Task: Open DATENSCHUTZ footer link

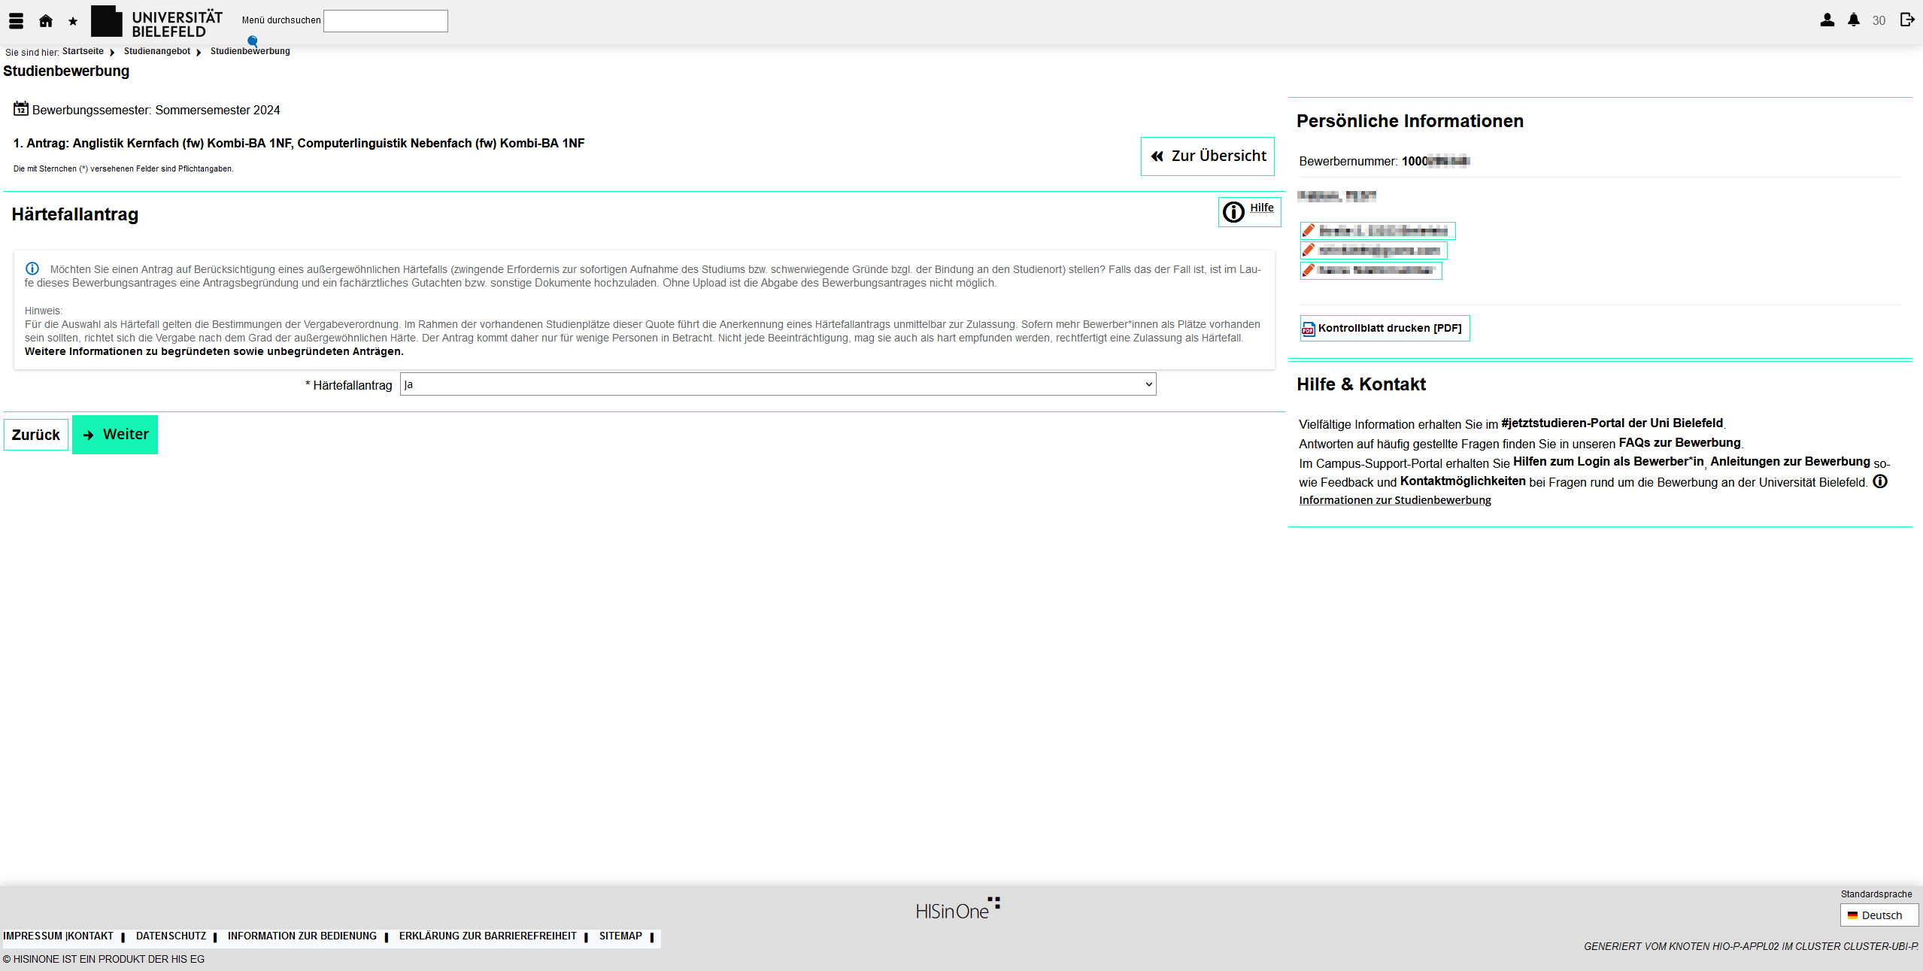Action: pyautogui.click(x=171, y=936)
